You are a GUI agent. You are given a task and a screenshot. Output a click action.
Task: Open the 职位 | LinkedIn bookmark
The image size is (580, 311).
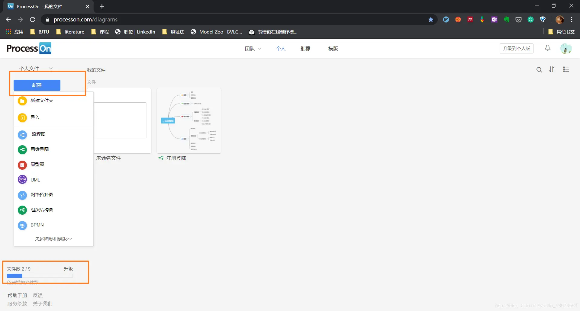pos(135,32)
